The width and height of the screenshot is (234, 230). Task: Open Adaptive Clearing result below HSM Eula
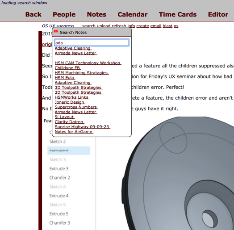(x=73, y=83)
